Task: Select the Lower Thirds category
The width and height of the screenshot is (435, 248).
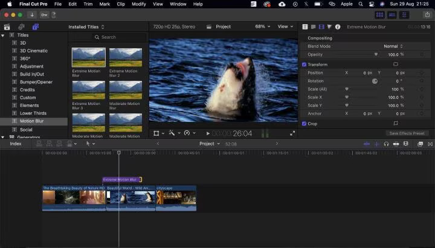Action: click(x=33, y=113)
